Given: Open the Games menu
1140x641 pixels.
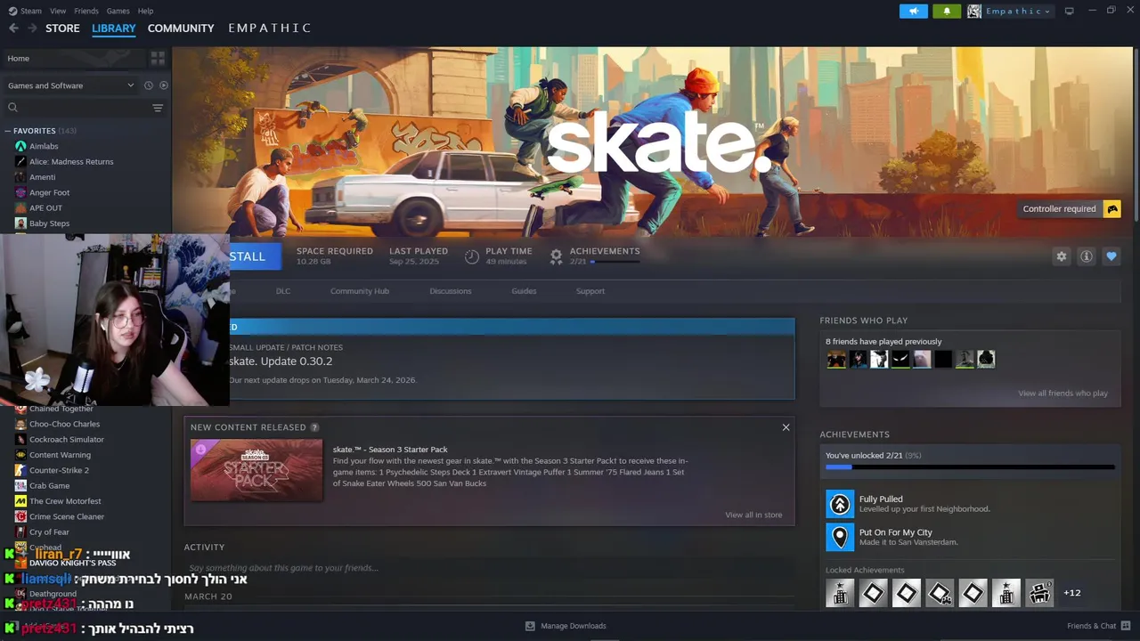Looking at the screenshot, I should (118, 11).
